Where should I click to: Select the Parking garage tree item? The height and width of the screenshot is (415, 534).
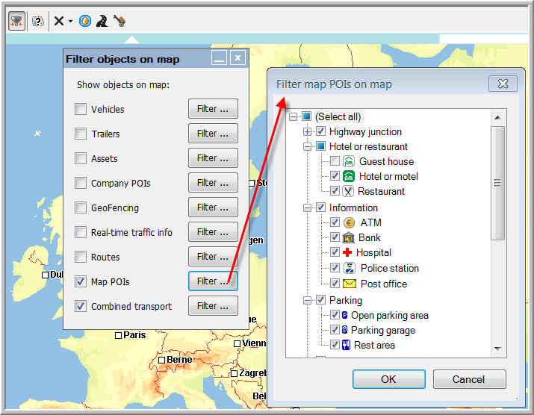383,330
